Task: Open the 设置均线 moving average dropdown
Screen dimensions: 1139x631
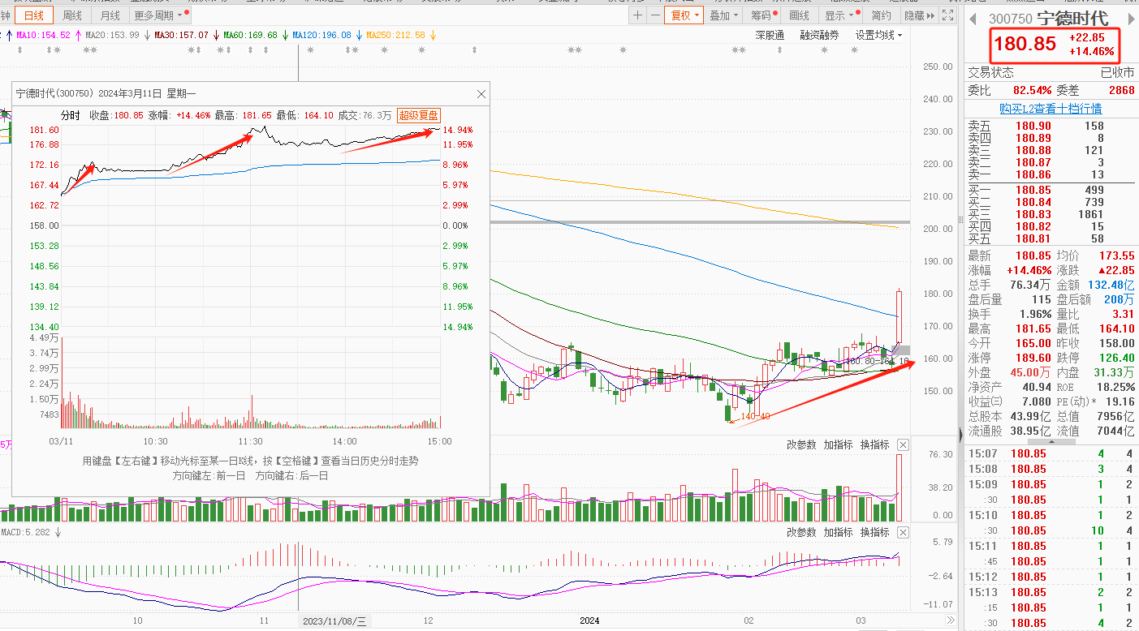Action: pyautogui.click(x=878, y=35)
